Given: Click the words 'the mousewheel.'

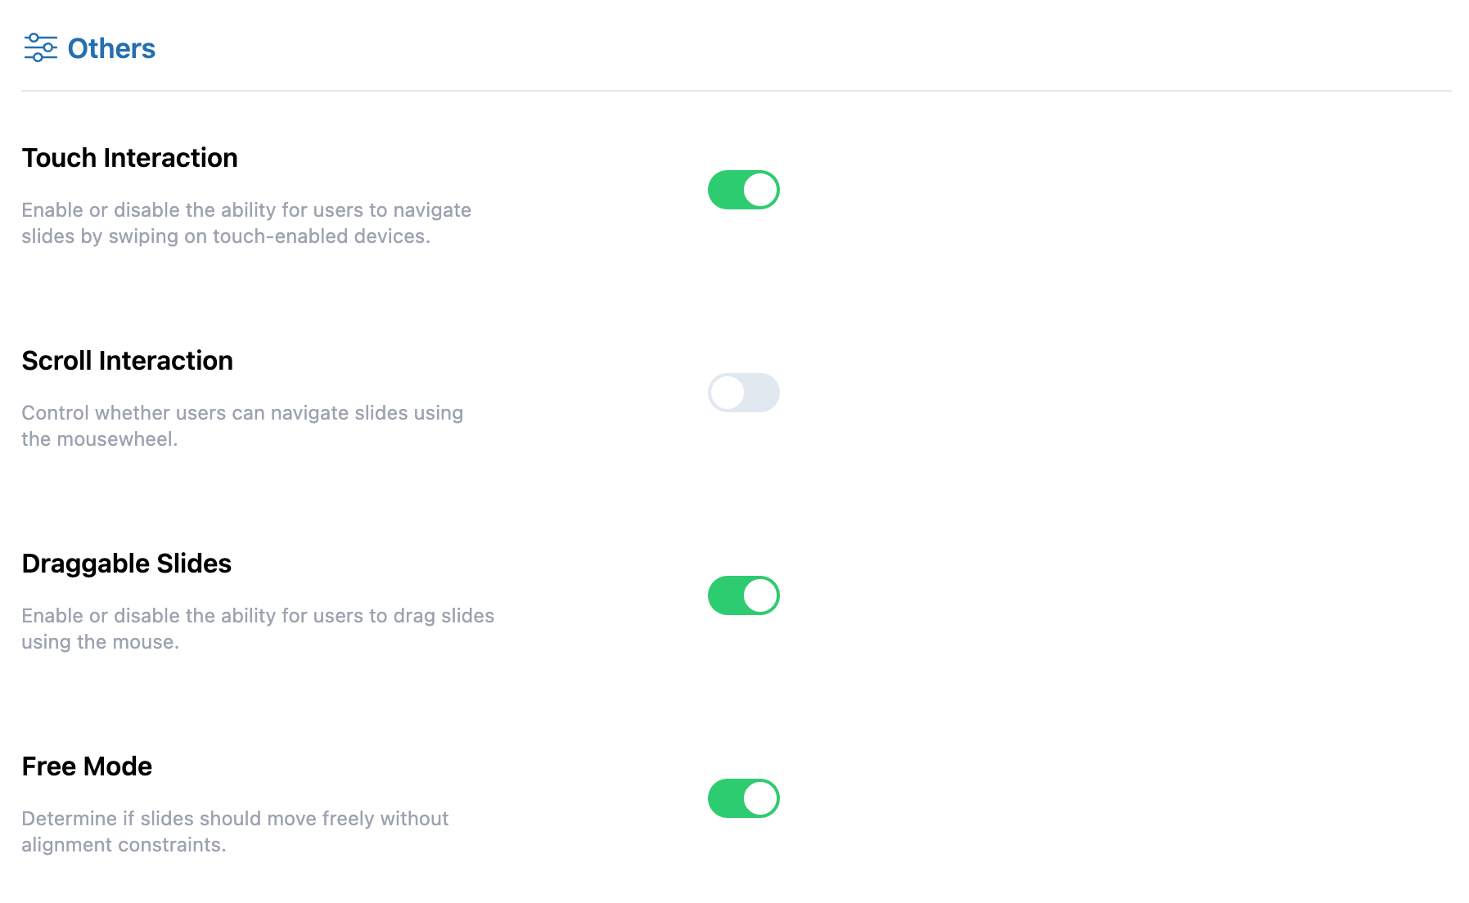Looking at the screenshot, I should click(99, 439).
